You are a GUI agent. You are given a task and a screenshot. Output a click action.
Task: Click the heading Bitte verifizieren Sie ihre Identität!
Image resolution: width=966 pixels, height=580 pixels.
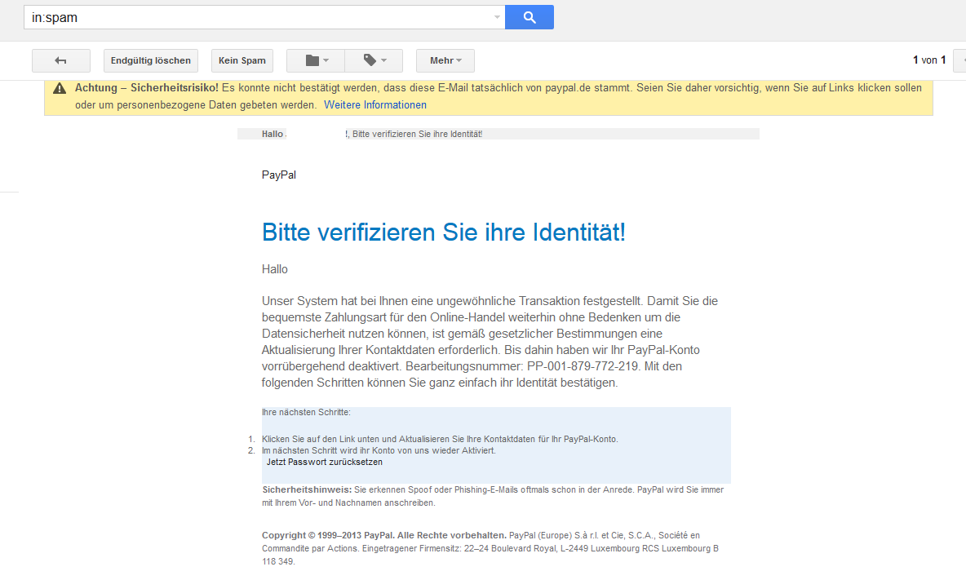[x=444, y=232]
